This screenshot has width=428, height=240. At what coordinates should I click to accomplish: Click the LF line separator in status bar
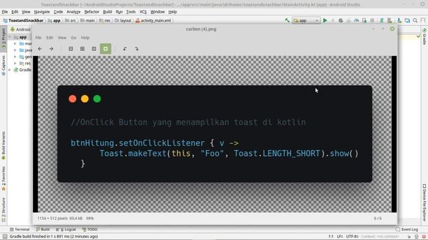[x=340, y=237]
